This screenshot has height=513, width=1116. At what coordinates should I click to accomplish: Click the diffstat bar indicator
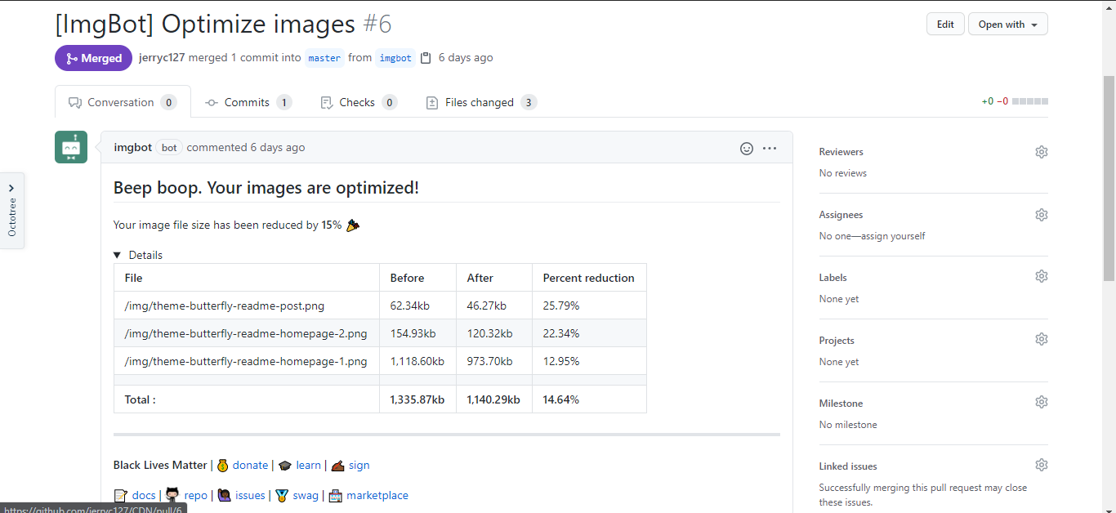click(1030, 101)
